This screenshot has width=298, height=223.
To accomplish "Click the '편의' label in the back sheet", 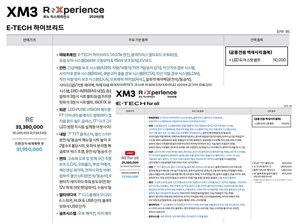I will [62, 159].
